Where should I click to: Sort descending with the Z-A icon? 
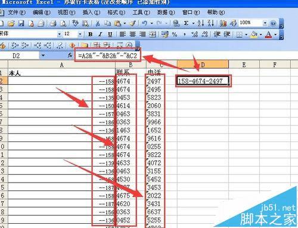(210, 23)
